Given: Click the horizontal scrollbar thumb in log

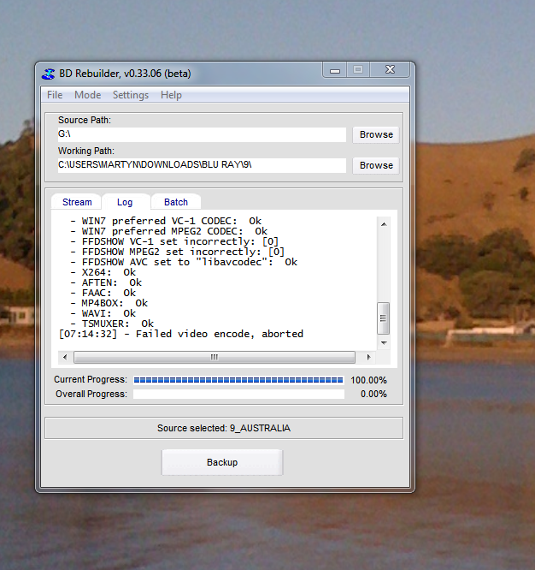Looking at the screenshot, I should [215, 357].
